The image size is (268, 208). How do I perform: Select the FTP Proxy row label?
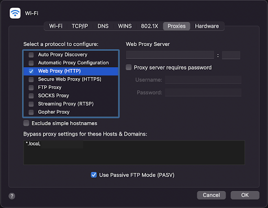[50, 87]
